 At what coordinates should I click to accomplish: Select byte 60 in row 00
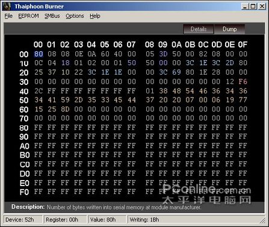105,54
